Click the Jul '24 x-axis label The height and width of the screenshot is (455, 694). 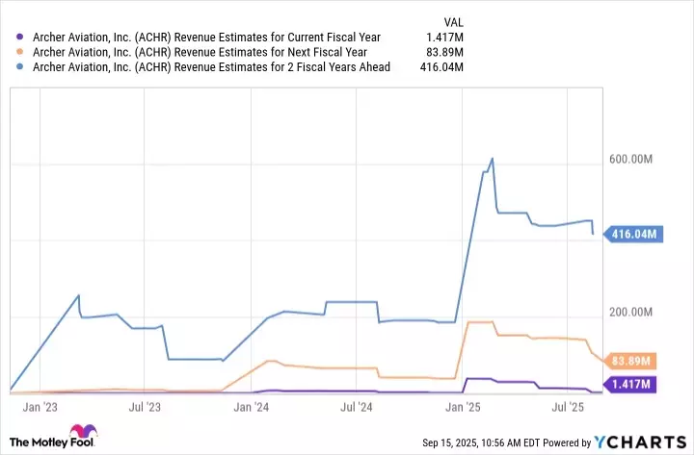[358, 408]
